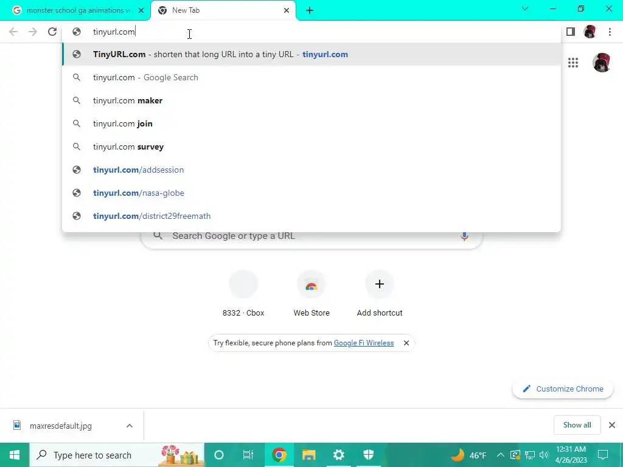Open the tinyurl.com/district29freemath suggestion
The width and height of the screenshot is (623, 467).
pos(311,216)
